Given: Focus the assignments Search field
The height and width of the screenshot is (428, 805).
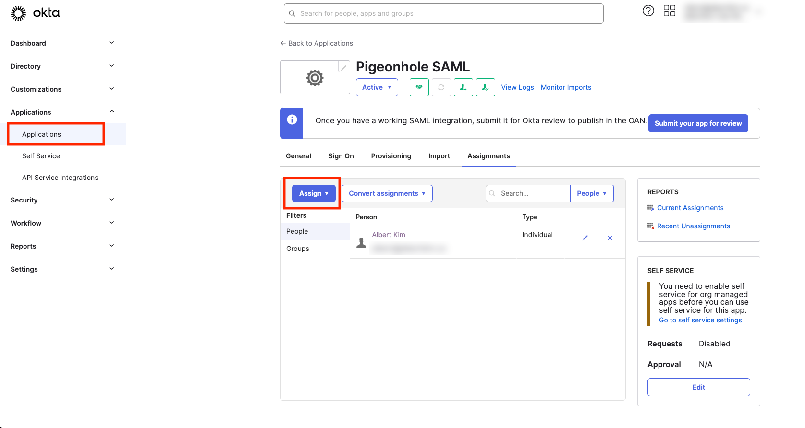Looking at the screenshot, I should 528,193.
